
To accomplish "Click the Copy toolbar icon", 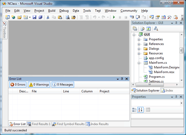I will coord(54,17).
